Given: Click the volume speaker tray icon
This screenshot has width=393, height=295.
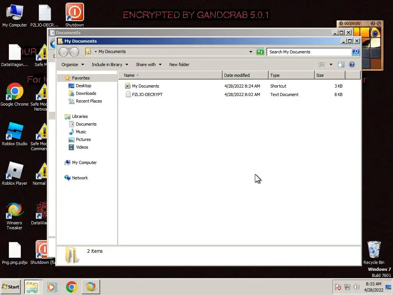Looking at the screenshot, I should (x=356, y=287).
